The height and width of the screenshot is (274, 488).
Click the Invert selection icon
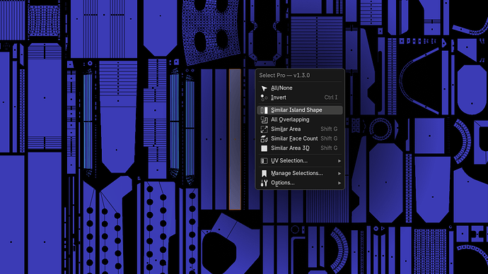point(264,97)
